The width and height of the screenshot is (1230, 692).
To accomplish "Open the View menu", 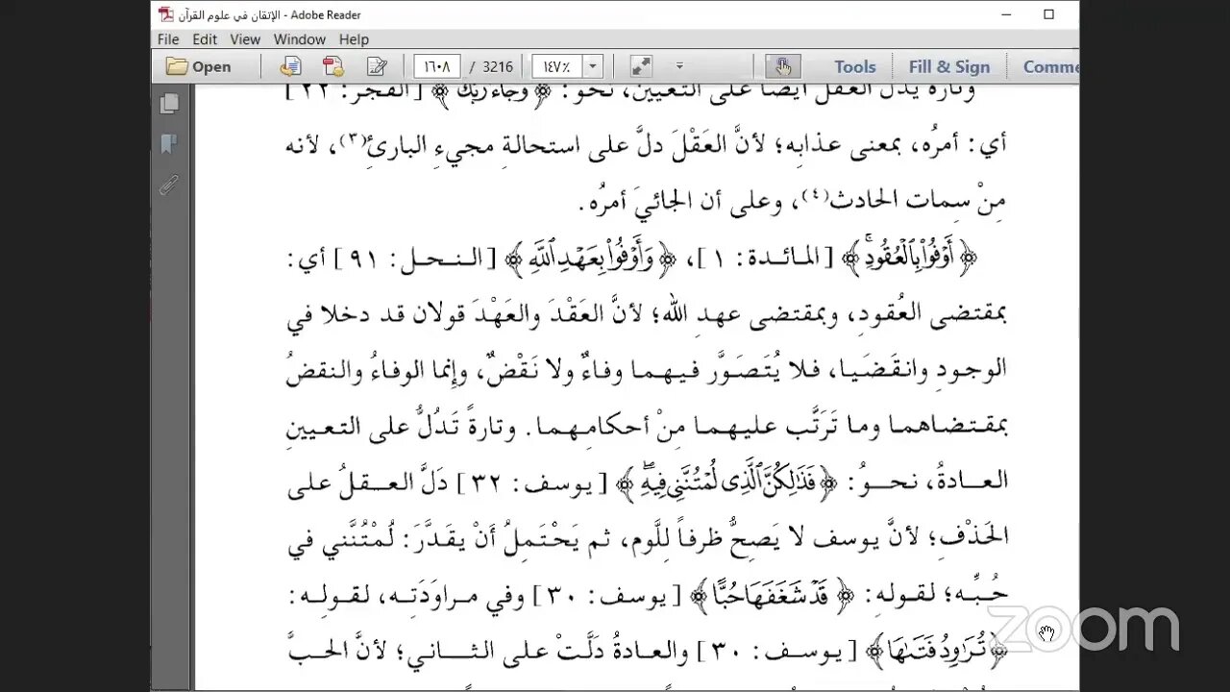I will 245,39.
